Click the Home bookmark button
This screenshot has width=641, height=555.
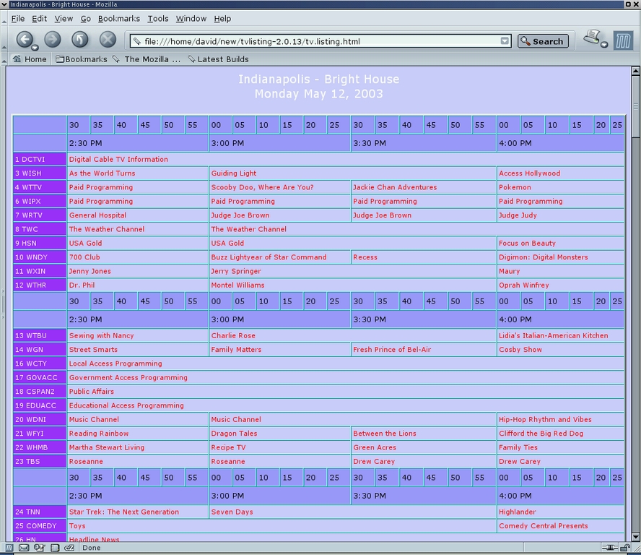point(30,59)
